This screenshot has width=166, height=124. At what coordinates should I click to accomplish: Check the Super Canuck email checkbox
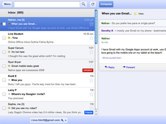click(4, 52)
